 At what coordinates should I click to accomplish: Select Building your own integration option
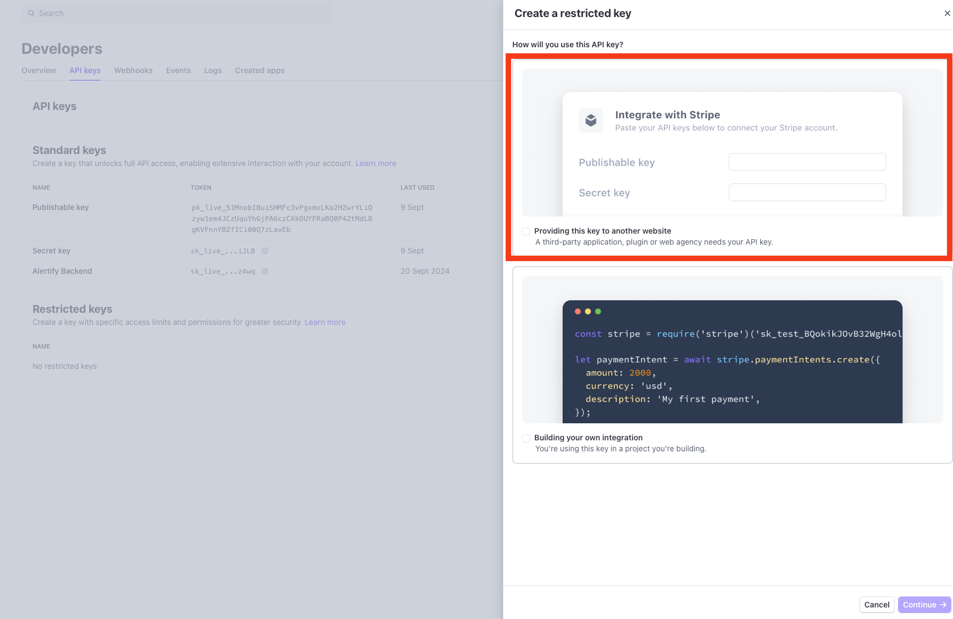[x=526, y=438]
